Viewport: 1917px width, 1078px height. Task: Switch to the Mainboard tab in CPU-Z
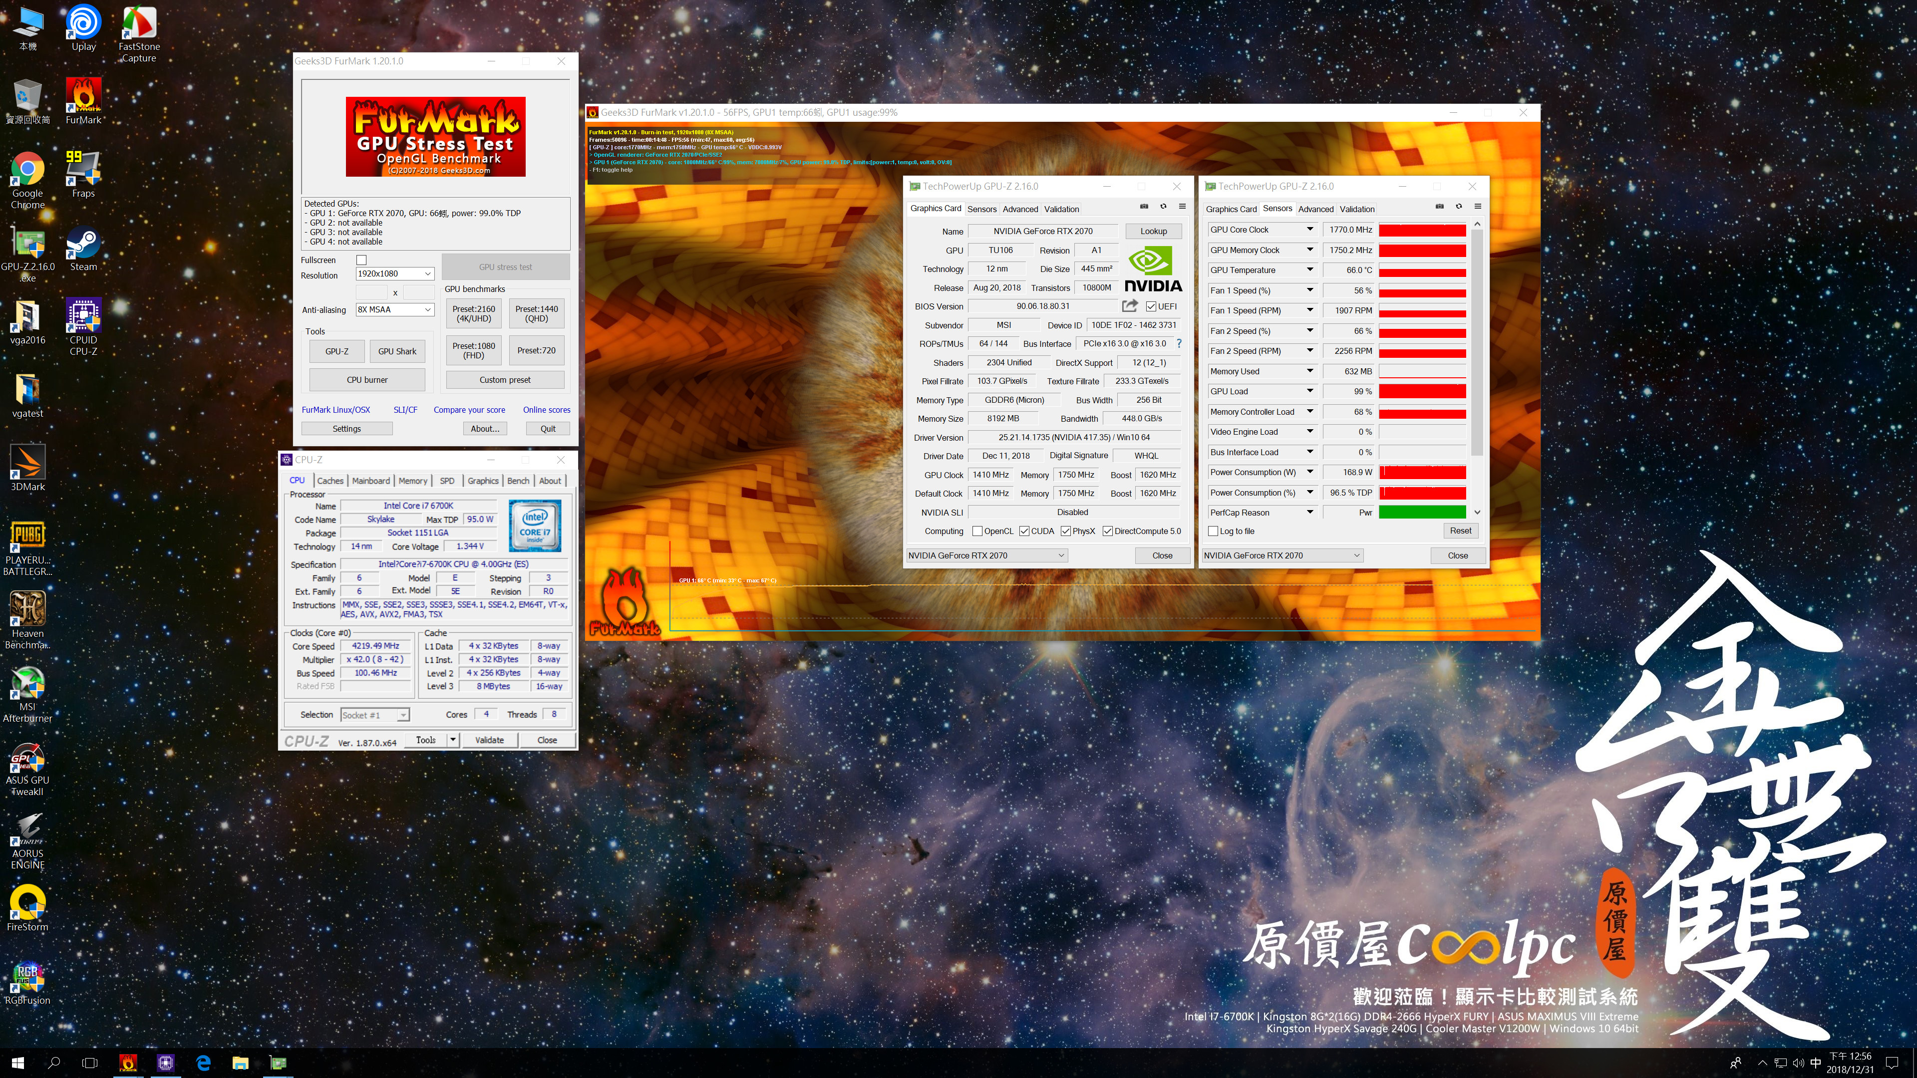pos(370,481)
